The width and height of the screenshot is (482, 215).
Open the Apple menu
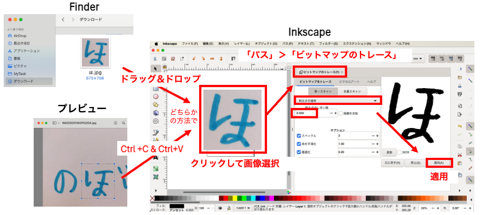(156, 44)
